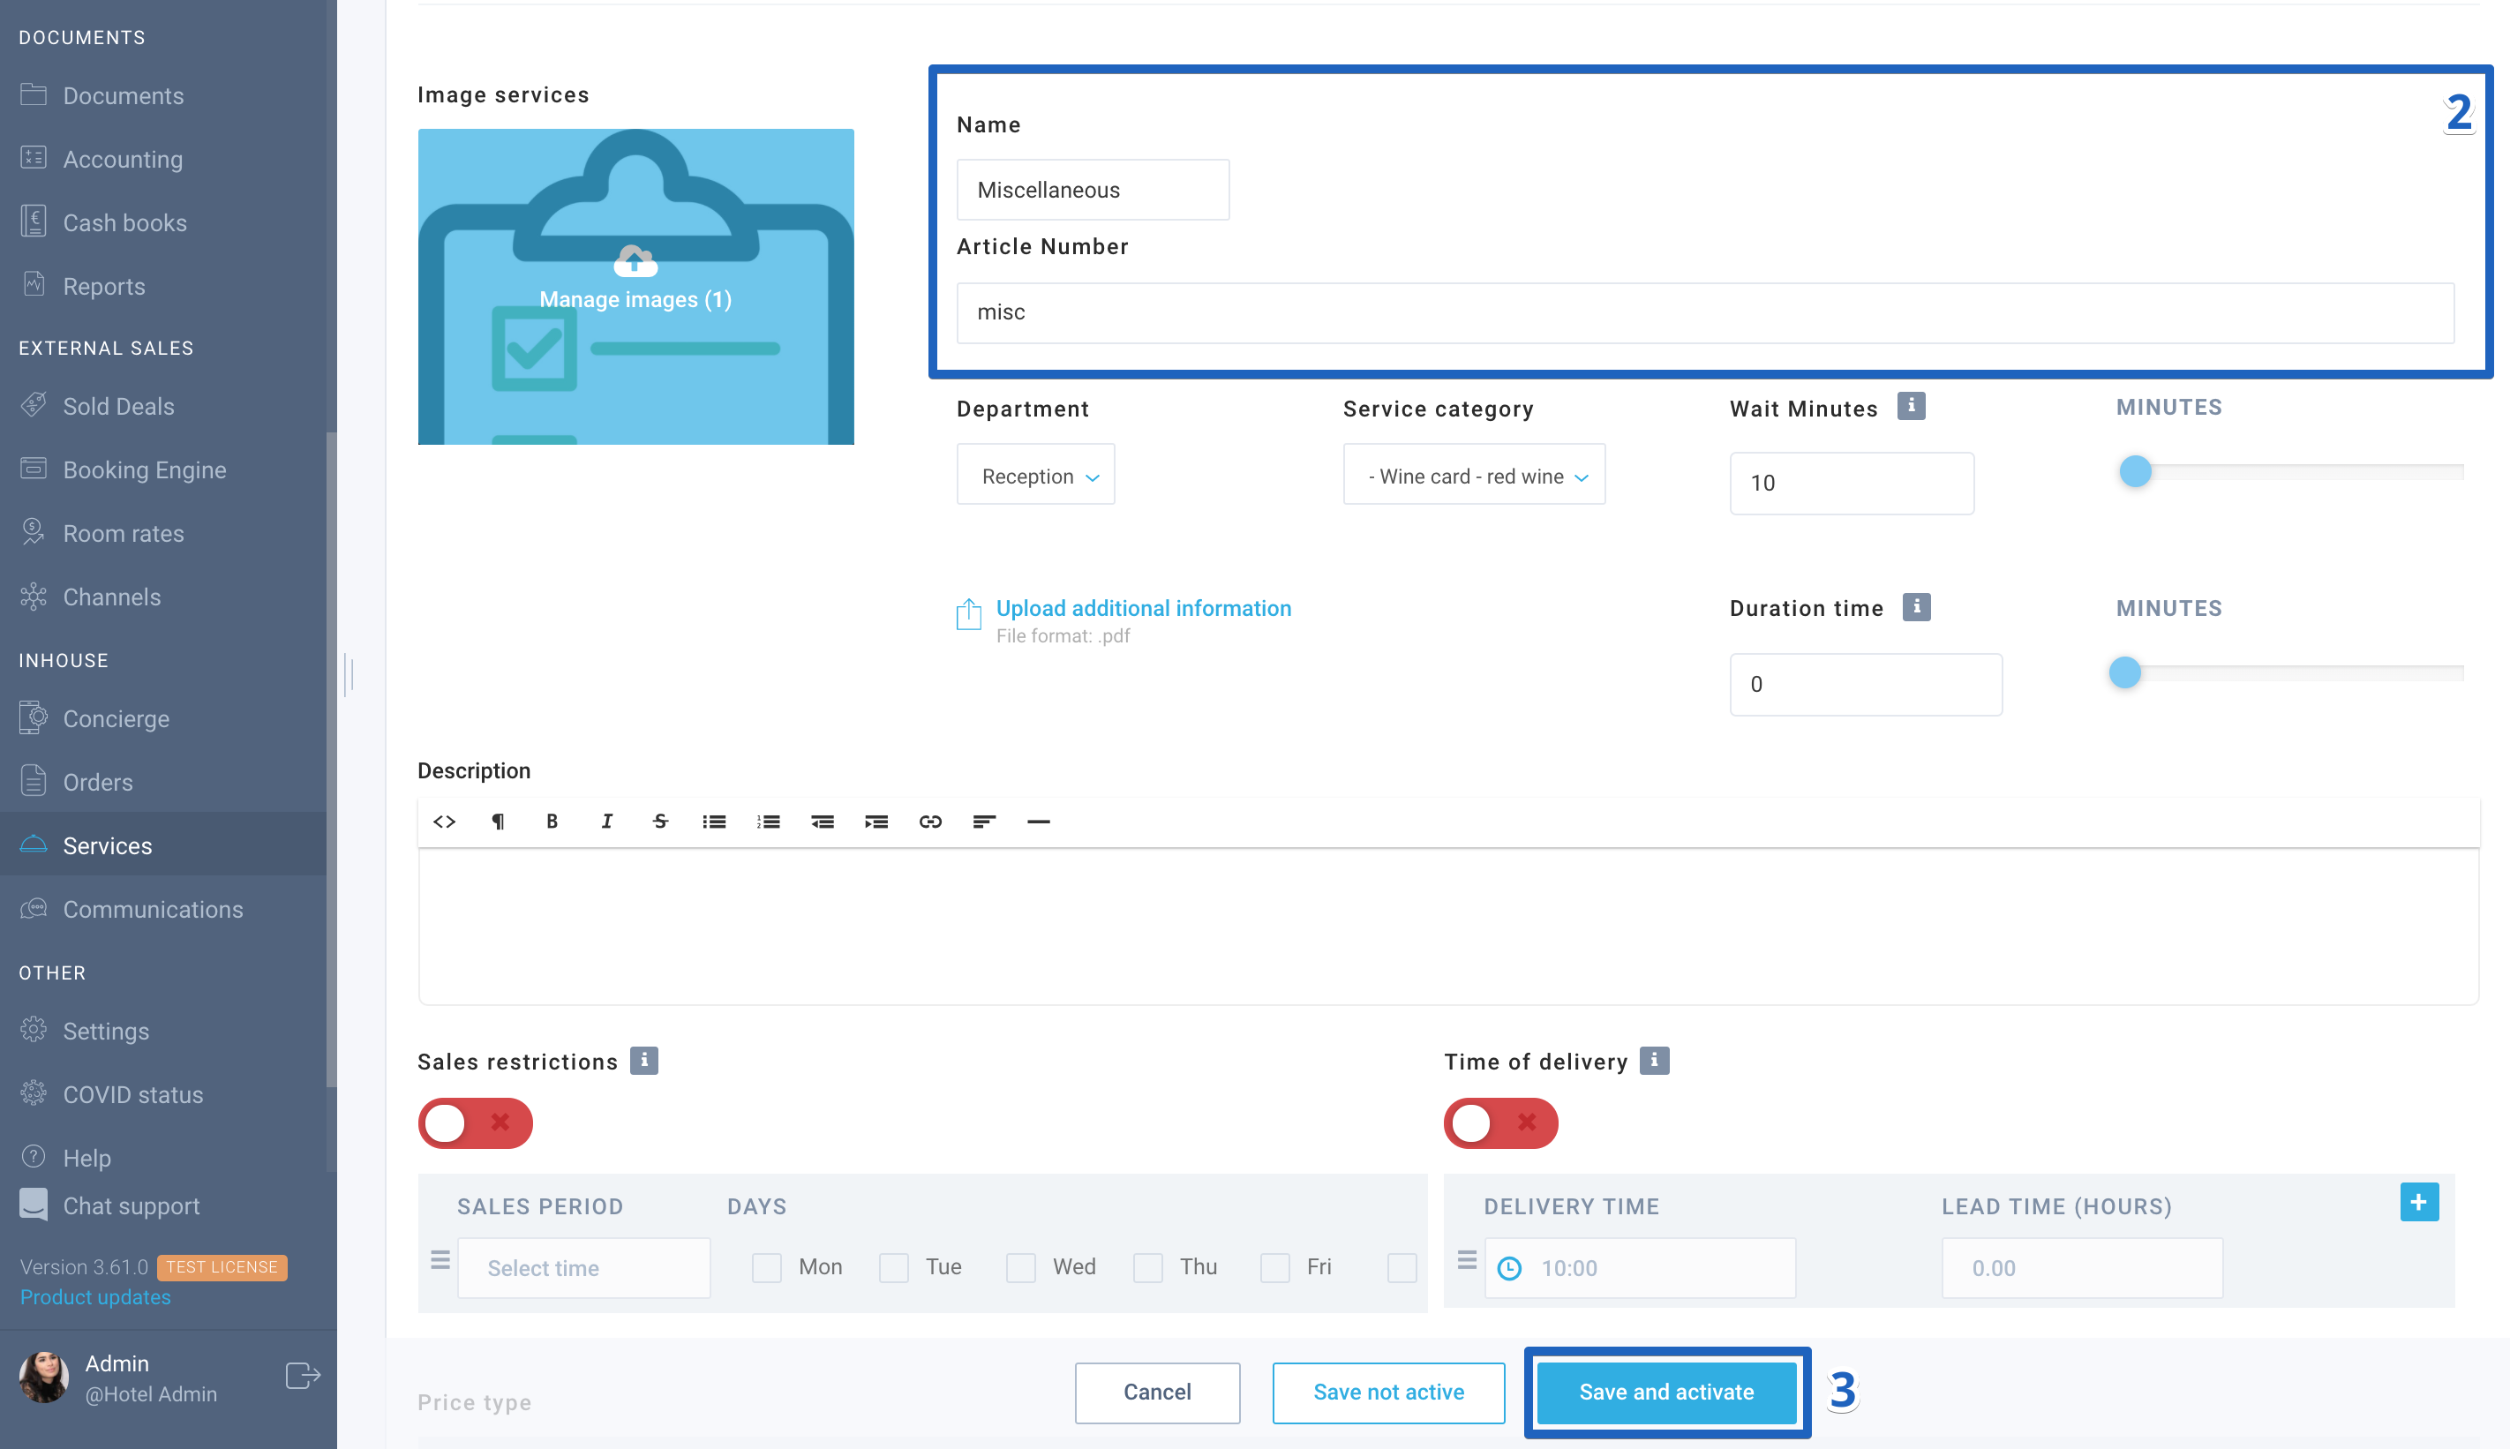Click the Lead time hours field
This screenshot has width=2510, height=1449.
pyautogui.click(x=2082, y=1268)
